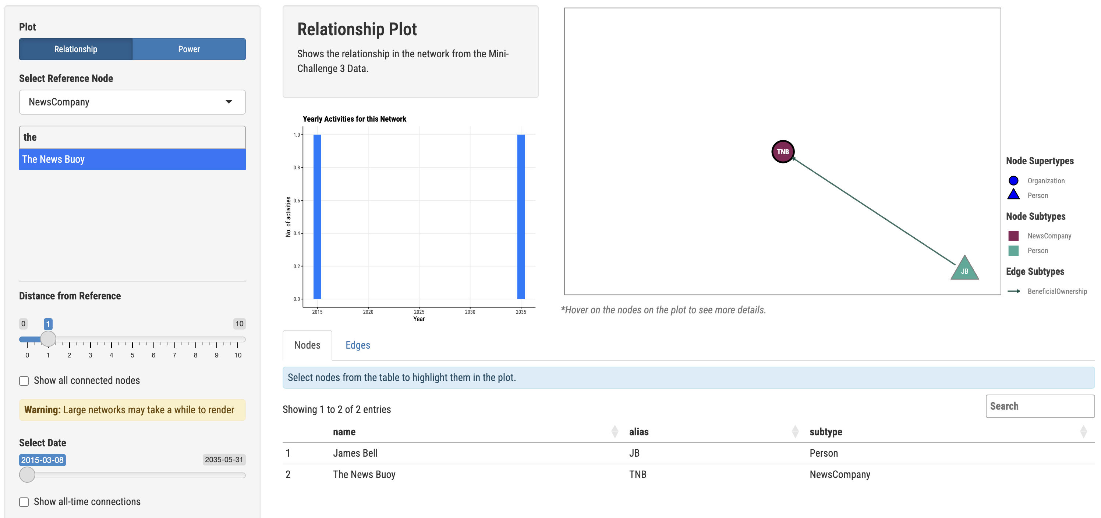Screen dimensions: 1101x518
Task: Check Show all-time connections
Action: click(24, 502)
